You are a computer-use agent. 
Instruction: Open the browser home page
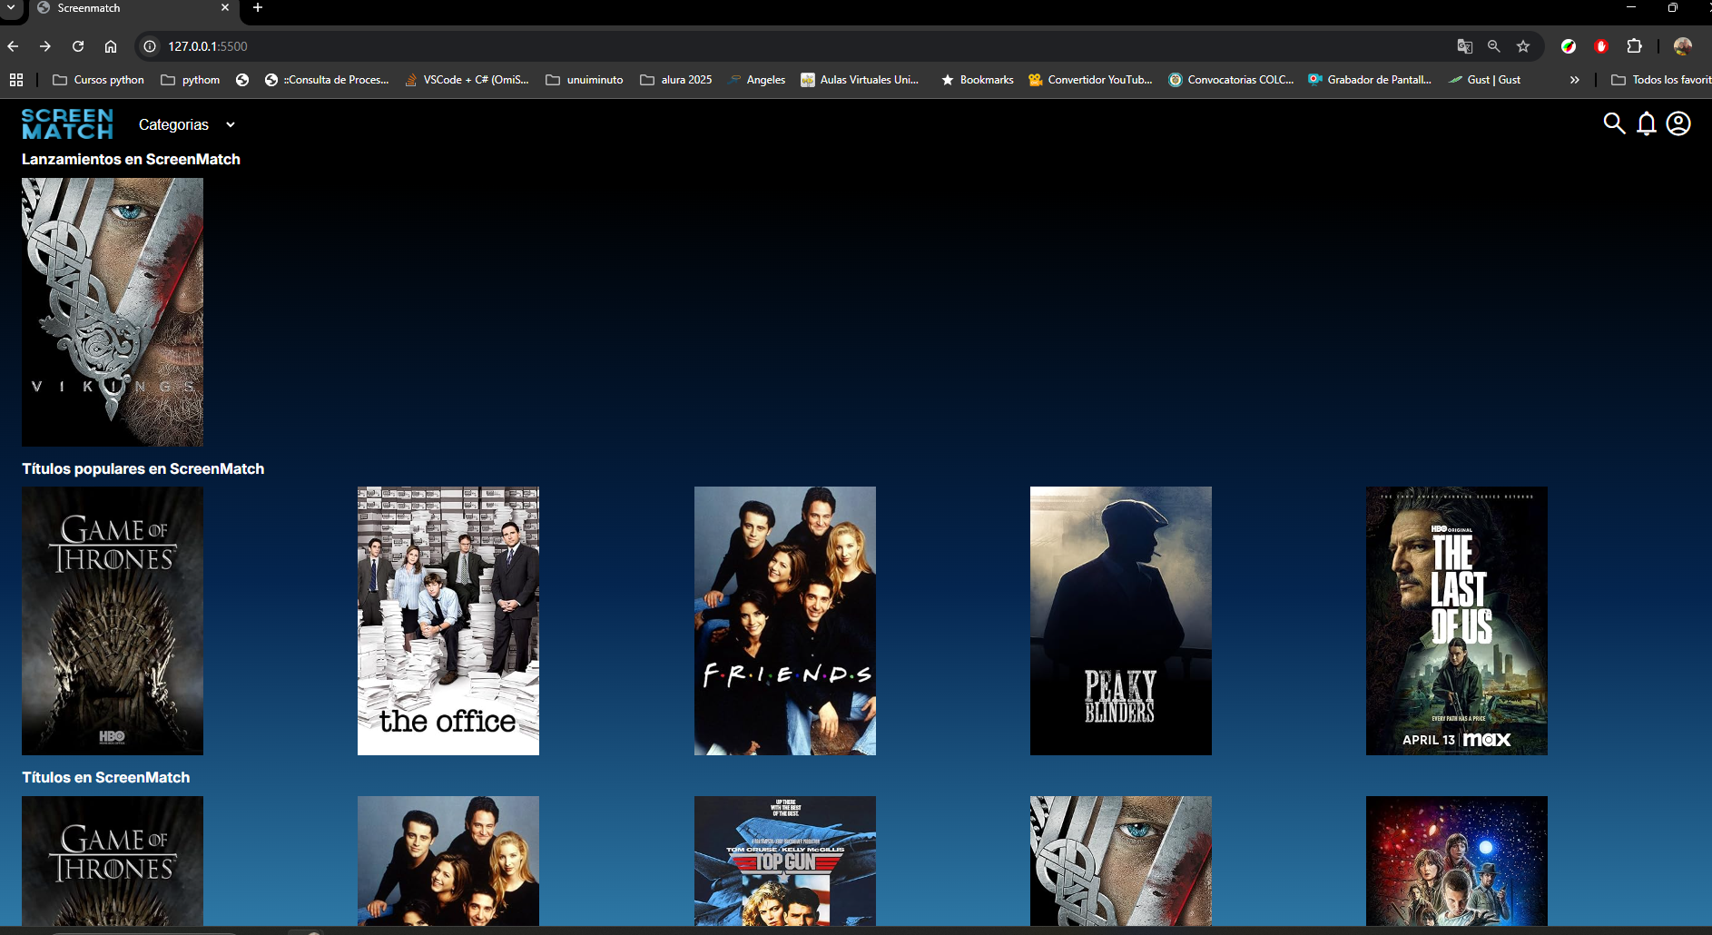coord(111,46)
